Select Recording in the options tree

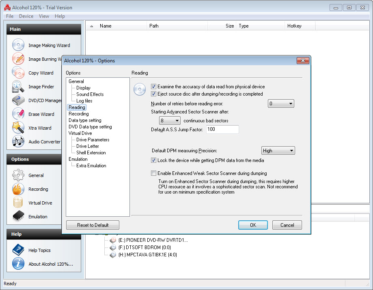[78, 114]
